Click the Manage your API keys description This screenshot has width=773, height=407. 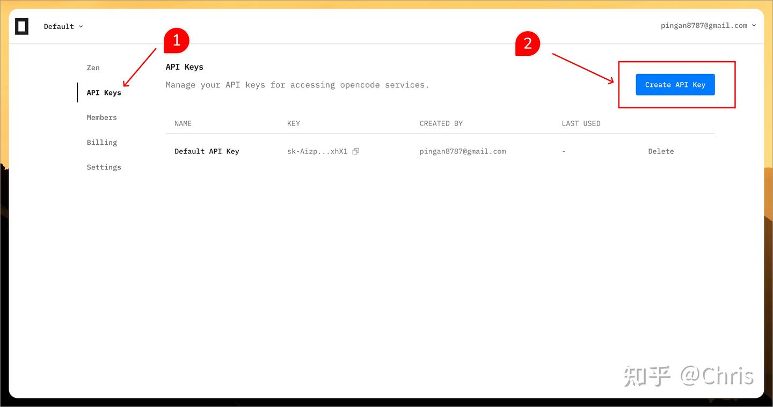pyautogui.click(x=297, y=85)
